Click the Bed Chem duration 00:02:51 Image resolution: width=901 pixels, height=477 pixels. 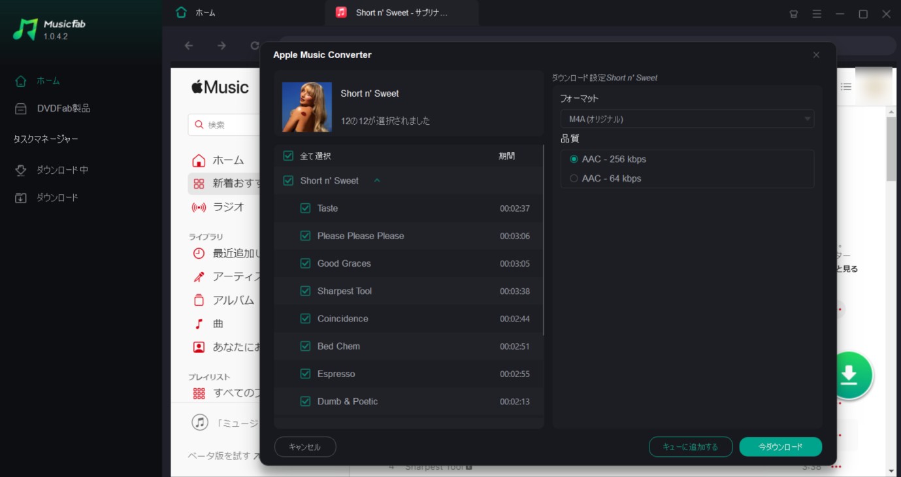point(515,346)
